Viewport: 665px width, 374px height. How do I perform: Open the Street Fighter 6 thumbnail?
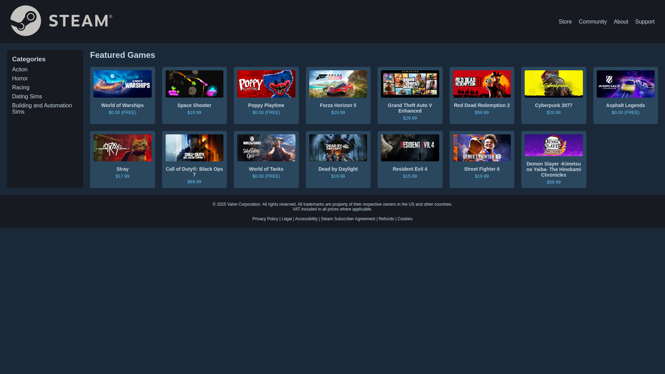482,148
